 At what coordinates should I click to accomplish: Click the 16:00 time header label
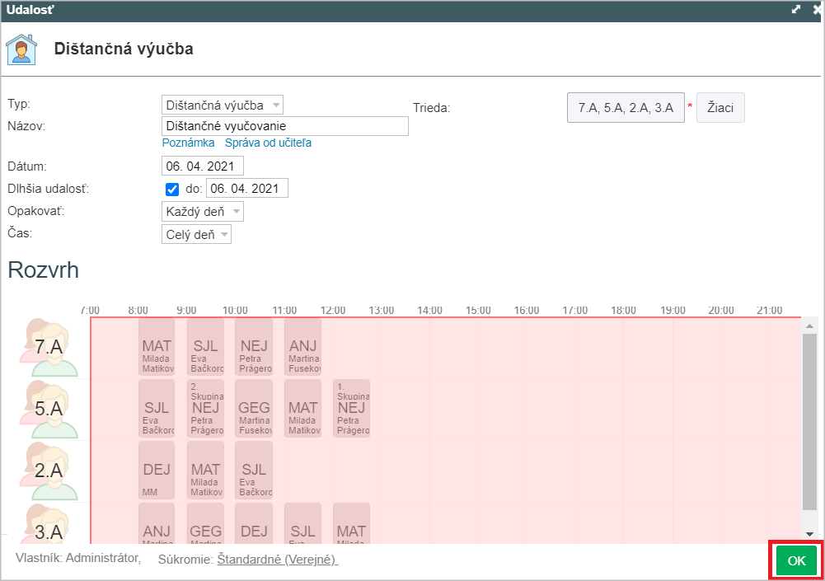[527, 311]
